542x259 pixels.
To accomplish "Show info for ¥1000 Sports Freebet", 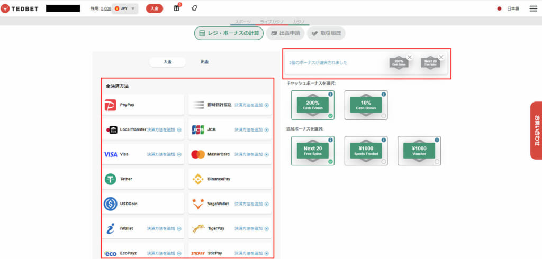I will click(x=384, y=140).
